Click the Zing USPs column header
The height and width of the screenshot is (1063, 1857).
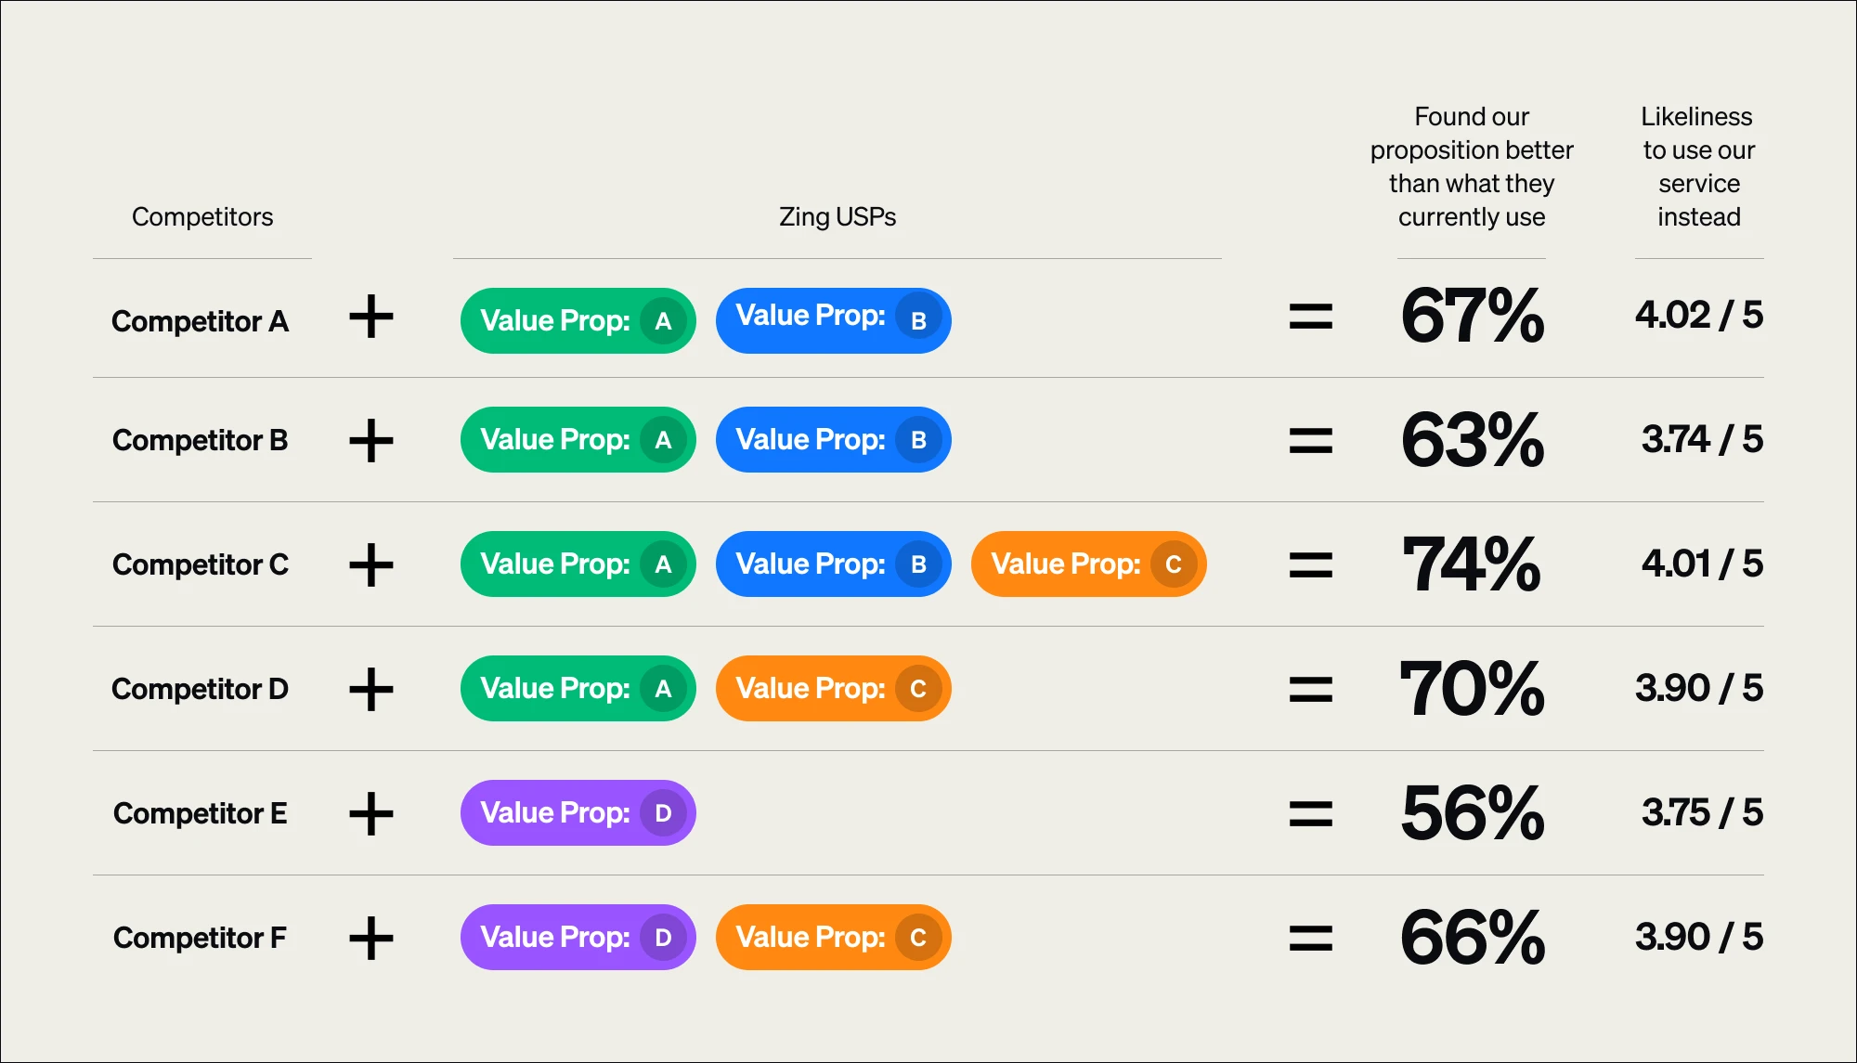point(838,217)
